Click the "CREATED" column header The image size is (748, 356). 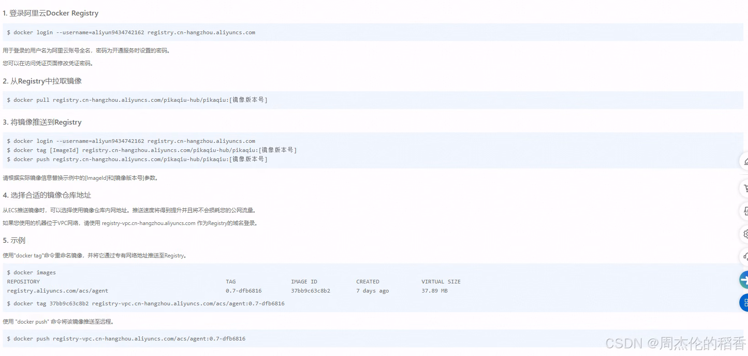click(368, 282)
